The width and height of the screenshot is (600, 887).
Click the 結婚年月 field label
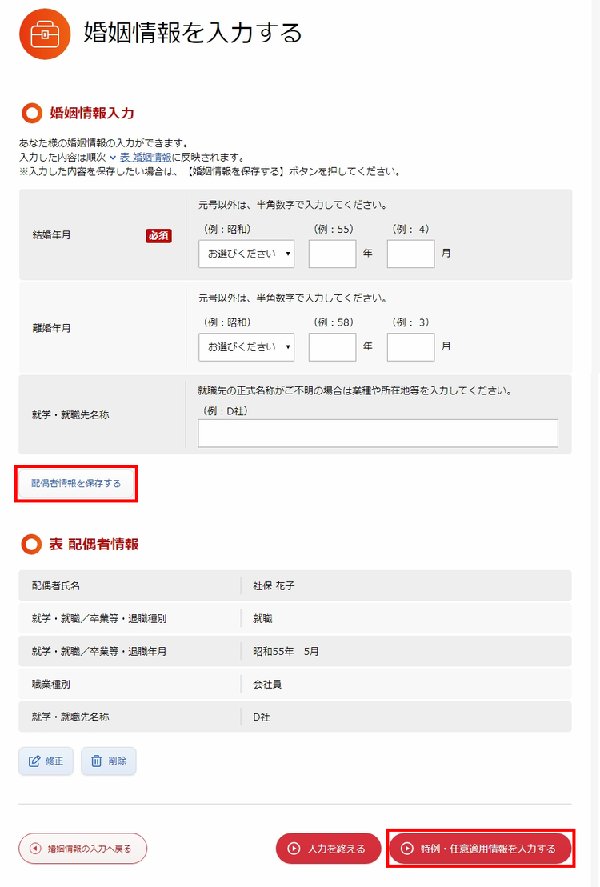click(51, 235)
